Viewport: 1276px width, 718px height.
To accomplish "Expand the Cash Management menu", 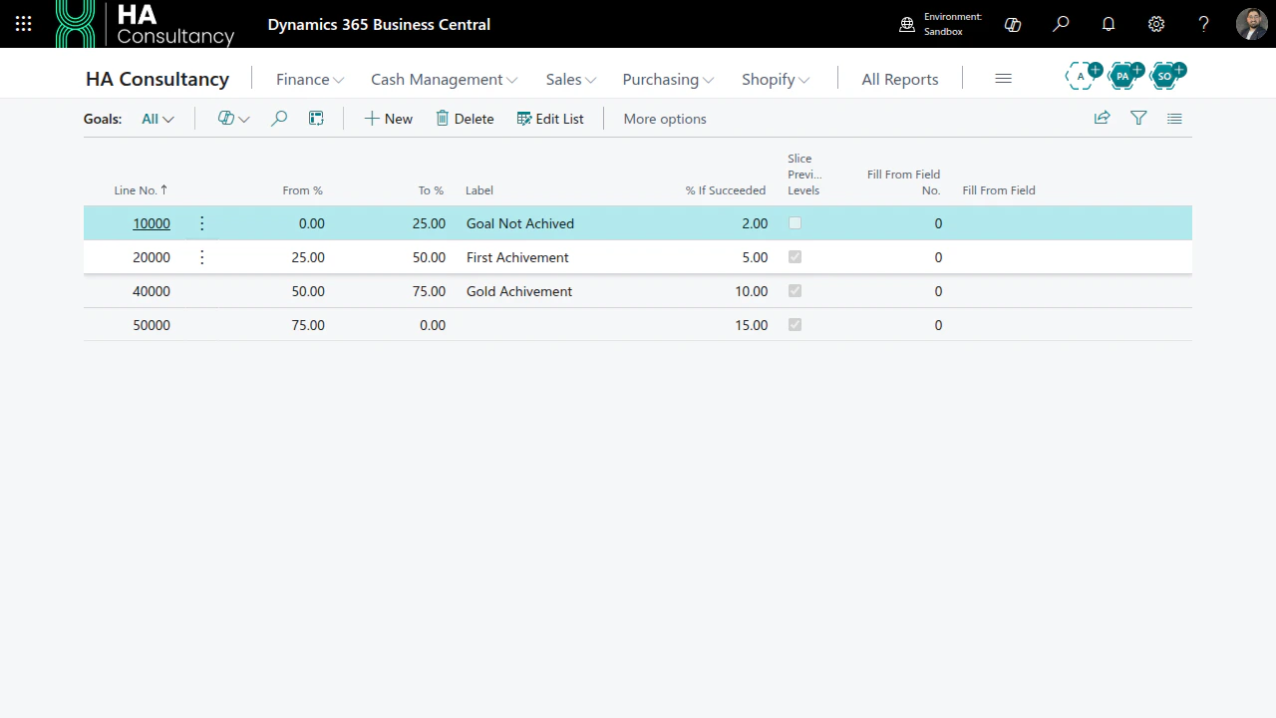I will (444, 79).
